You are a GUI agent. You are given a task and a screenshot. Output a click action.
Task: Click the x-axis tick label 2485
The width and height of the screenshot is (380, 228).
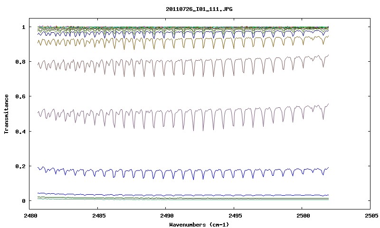point(99,216)
